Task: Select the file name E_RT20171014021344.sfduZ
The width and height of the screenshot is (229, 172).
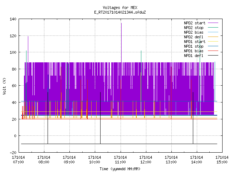Action: point(120,12)
